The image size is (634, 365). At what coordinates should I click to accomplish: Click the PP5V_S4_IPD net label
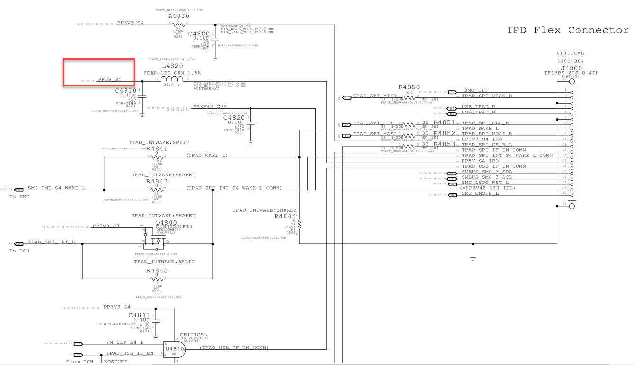[x=480, y=161]
